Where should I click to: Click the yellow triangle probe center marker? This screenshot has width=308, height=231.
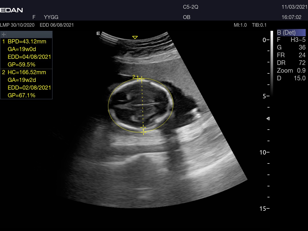(135, 37)
